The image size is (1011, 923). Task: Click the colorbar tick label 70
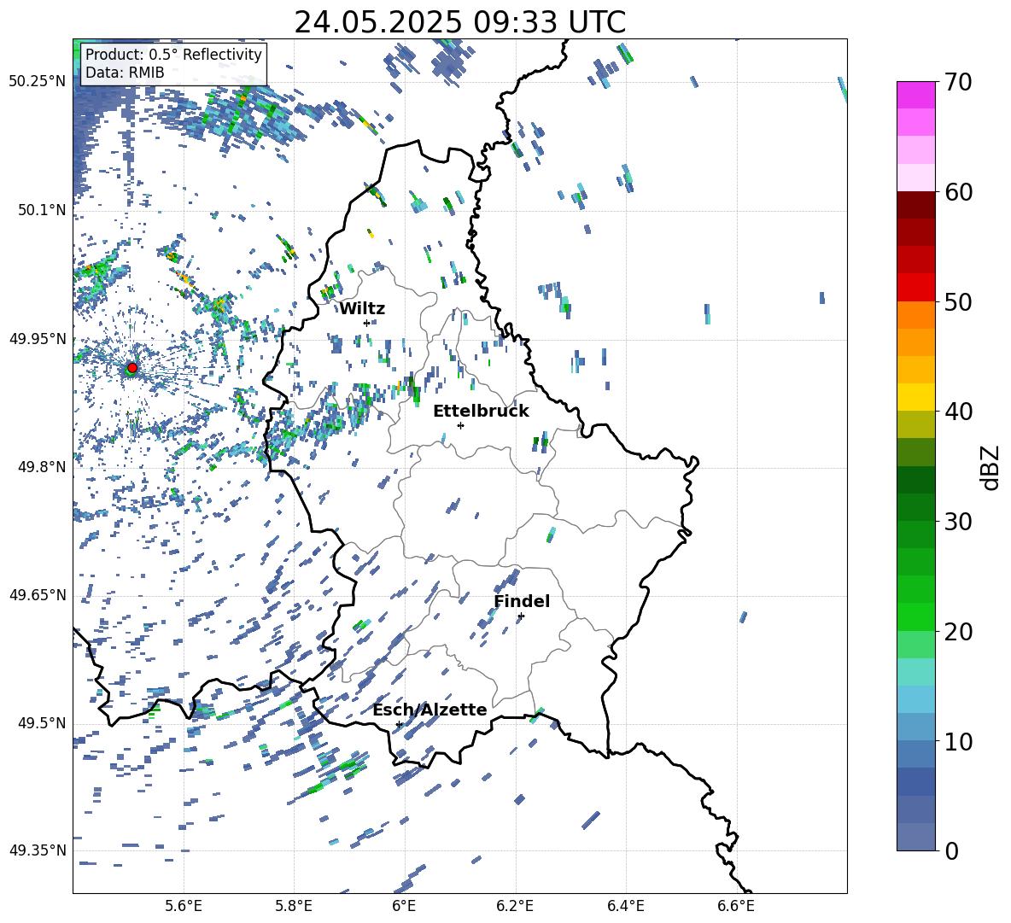tap(958, 83)
